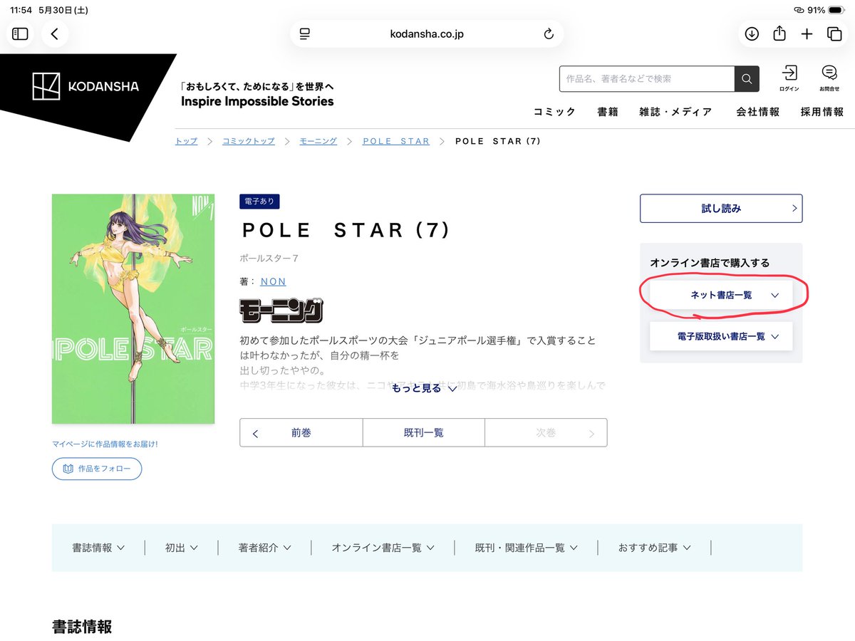The height and width of the screenshot is (641, 855).
Task: Go to トップ breadcrumb link
Action: coord(186,141)
